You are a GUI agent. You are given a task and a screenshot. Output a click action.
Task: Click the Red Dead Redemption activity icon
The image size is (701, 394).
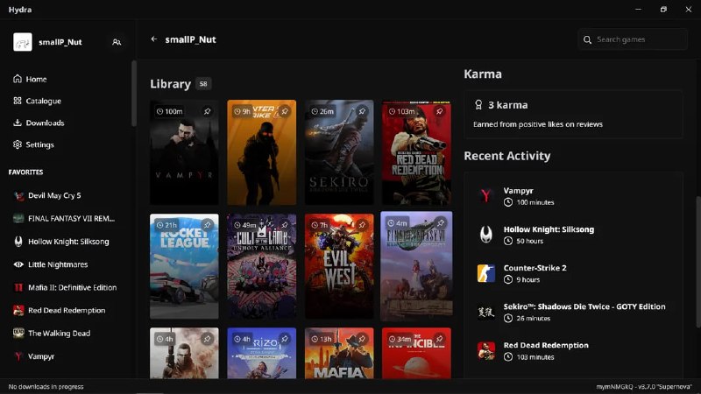[486, 351]
